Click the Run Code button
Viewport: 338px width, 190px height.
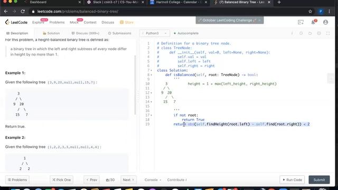point(292,180)
